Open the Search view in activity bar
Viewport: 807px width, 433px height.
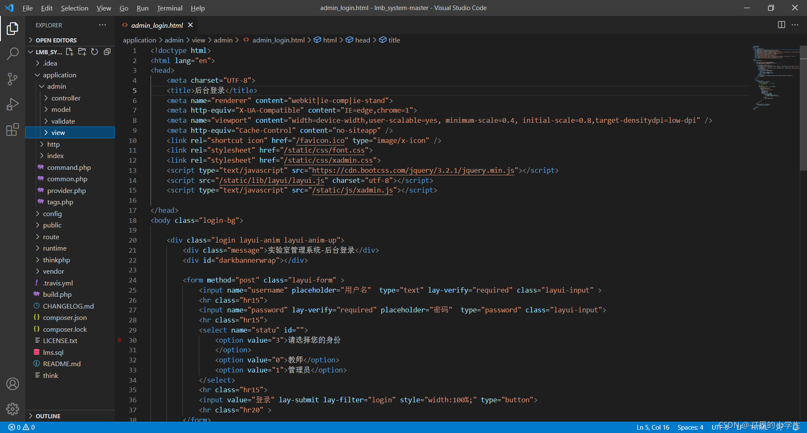pyautogui.click(x=13, y=53)
